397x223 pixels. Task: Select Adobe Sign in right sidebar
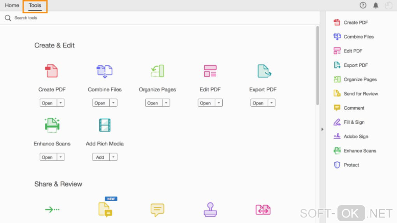pyautogui.click(x=351, y=137)
